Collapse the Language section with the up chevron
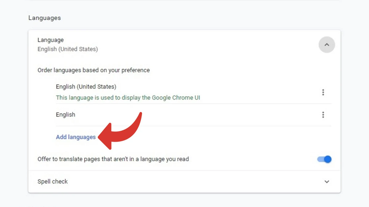This screenshot has height=207, width=369. (x=327, y=45)
